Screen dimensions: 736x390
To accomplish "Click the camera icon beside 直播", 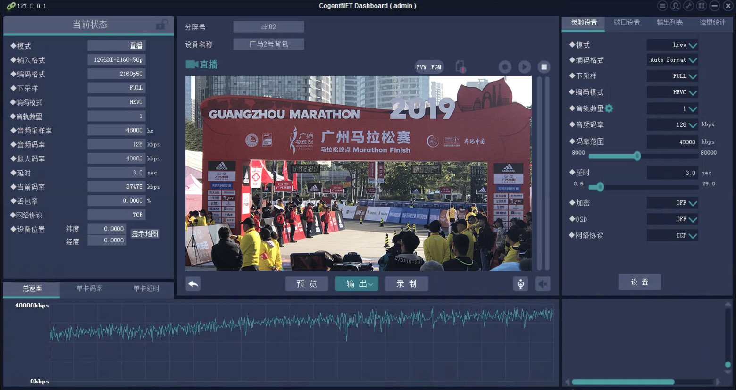I will 192,64.
